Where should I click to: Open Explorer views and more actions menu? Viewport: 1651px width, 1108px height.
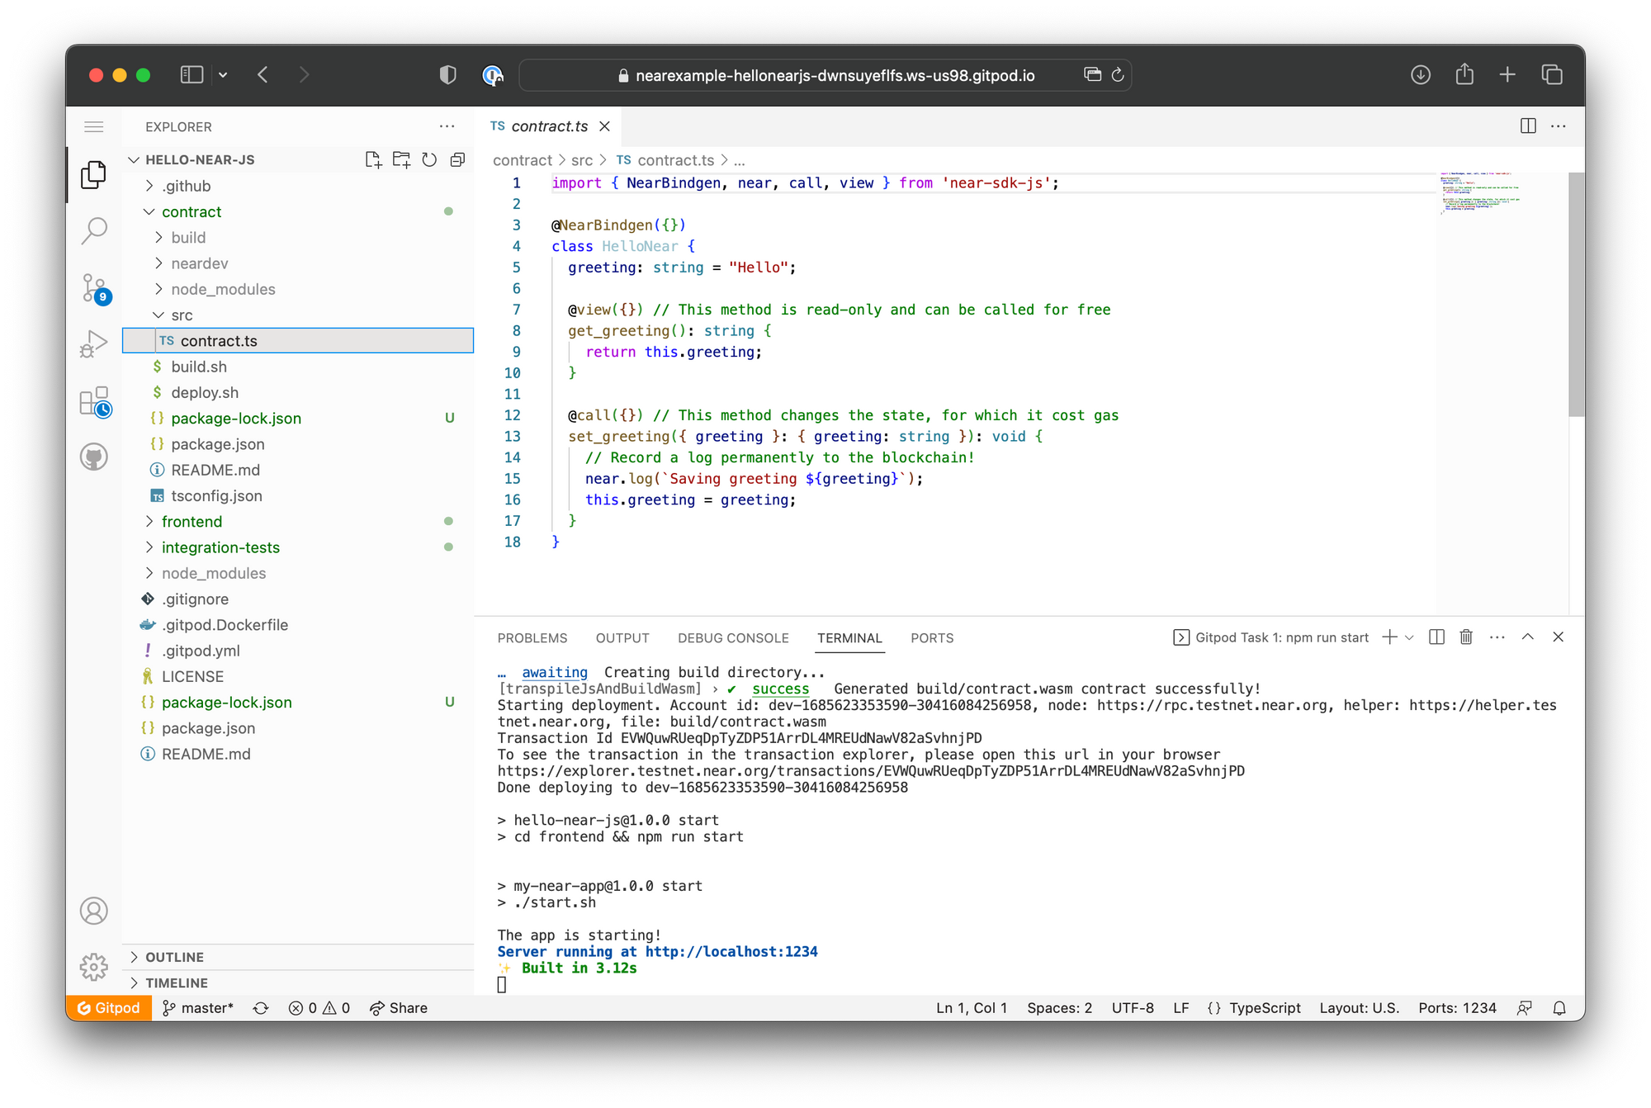point(447,126)
